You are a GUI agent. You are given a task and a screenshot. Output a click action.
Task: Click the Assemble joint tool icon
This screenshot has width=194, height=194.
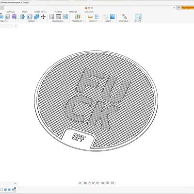pyautogui.click(x=124, y=16)
